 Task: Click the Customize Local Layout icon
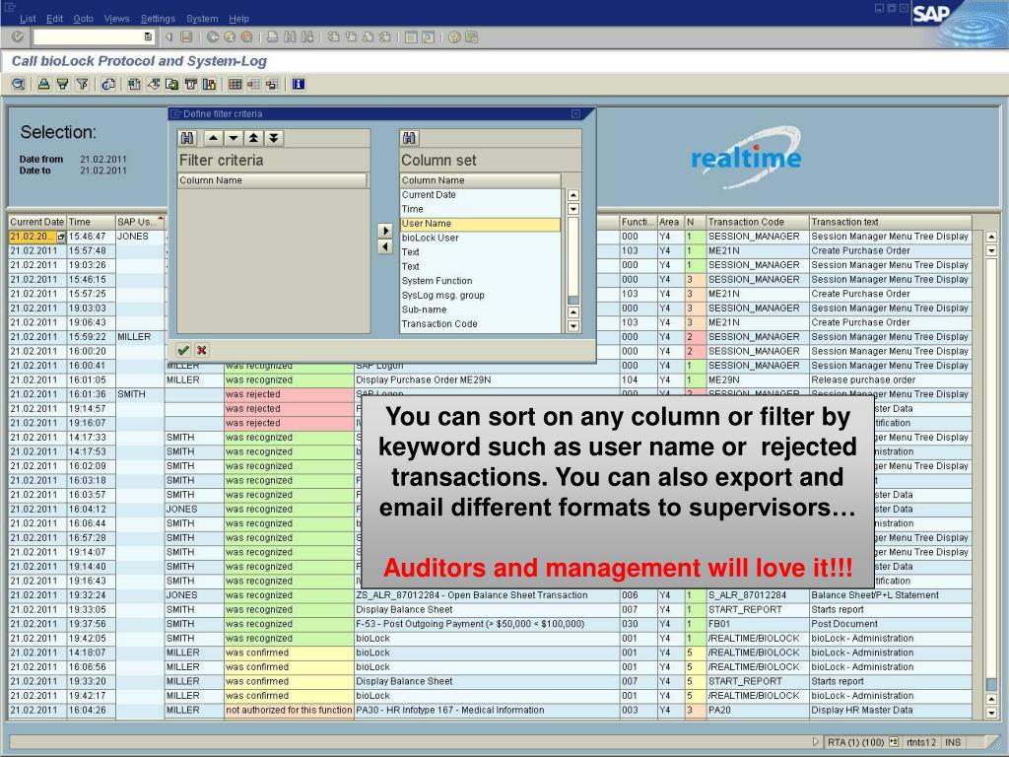[x=471, y=37]
